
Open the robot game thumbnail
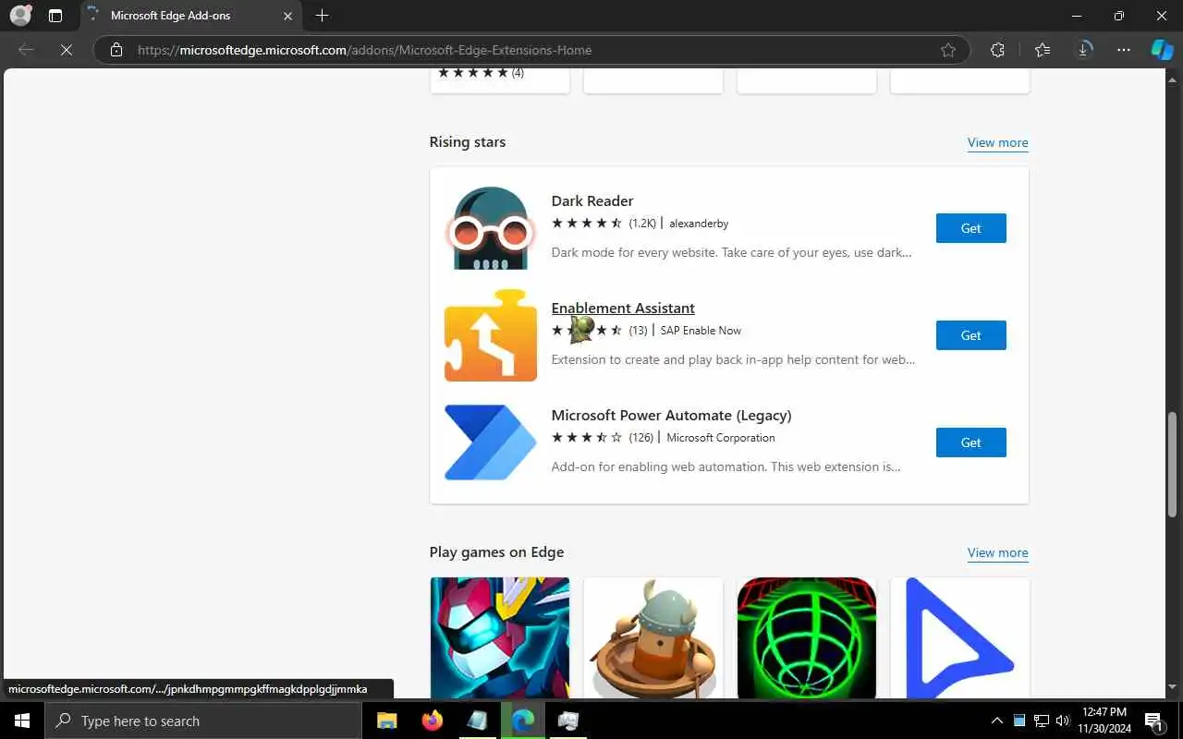point(500,637)
